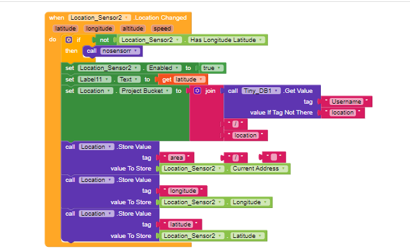Click the Tiny_DB1 component dropdown

(261, 90)
